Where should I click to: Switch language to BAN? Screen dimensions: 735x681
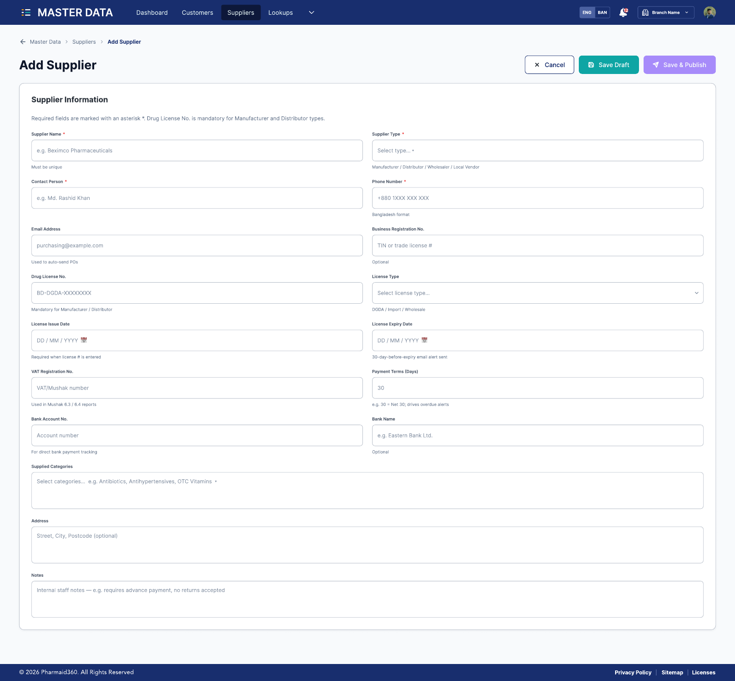click(602, 12)
